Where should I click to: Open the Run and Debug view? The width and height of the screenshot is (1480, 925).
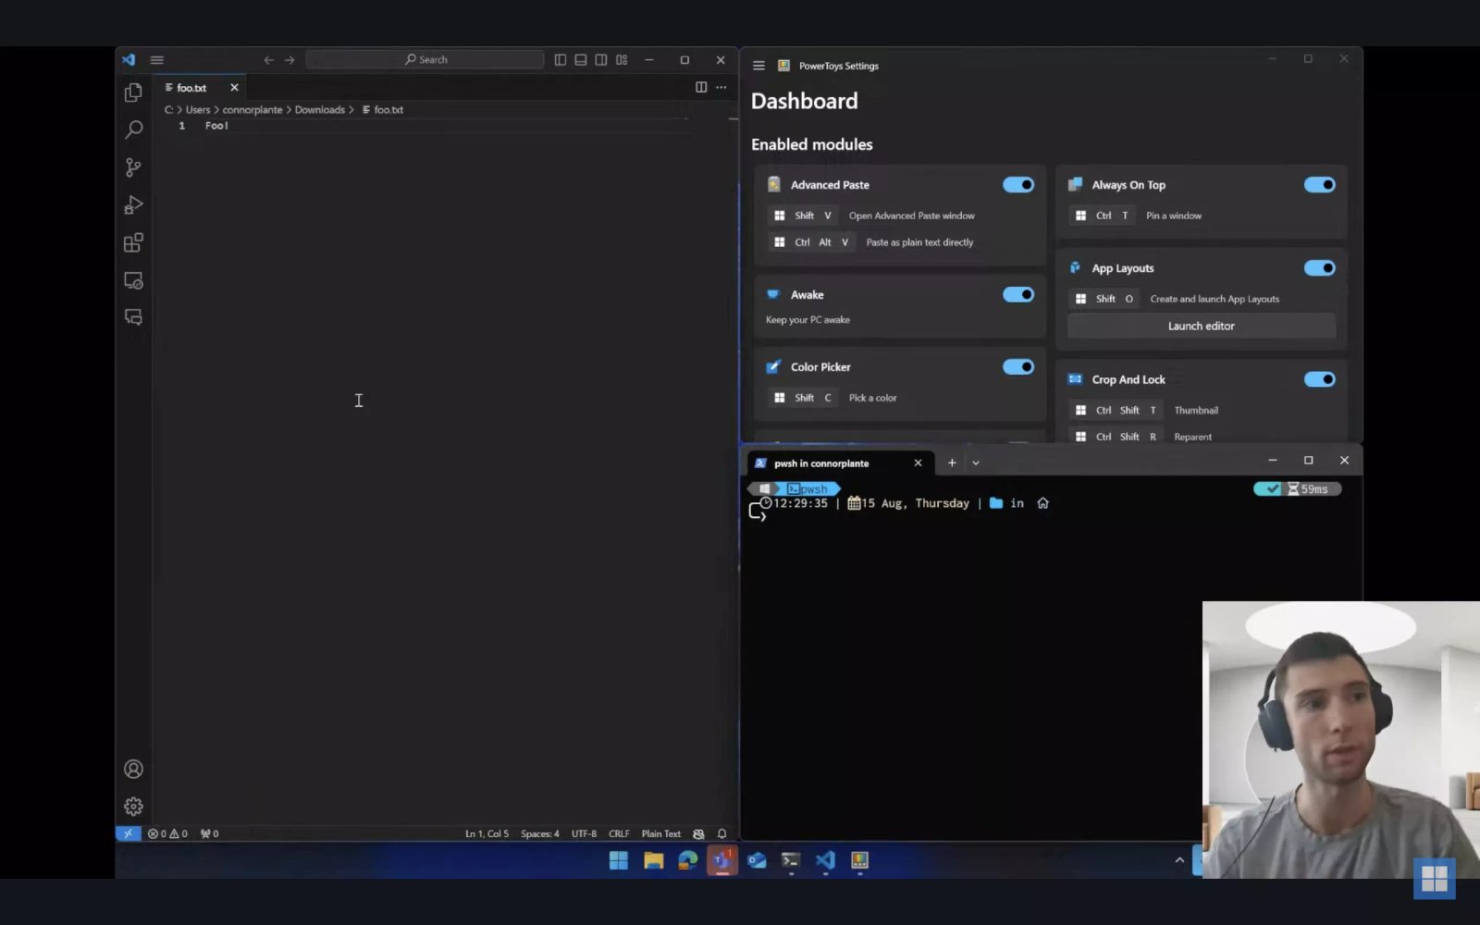click(x=133, y=204)
